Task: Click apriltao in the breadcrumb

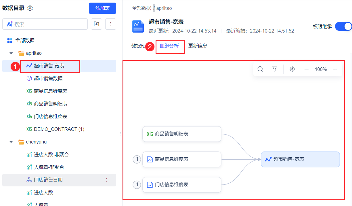Action: click(x=164, y=8)
